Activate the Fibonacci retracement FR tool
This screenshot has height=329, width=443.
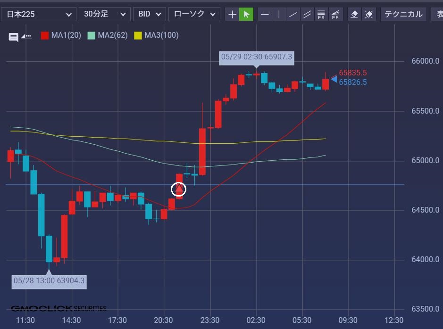pyautogui.click(x=321, y=14)
